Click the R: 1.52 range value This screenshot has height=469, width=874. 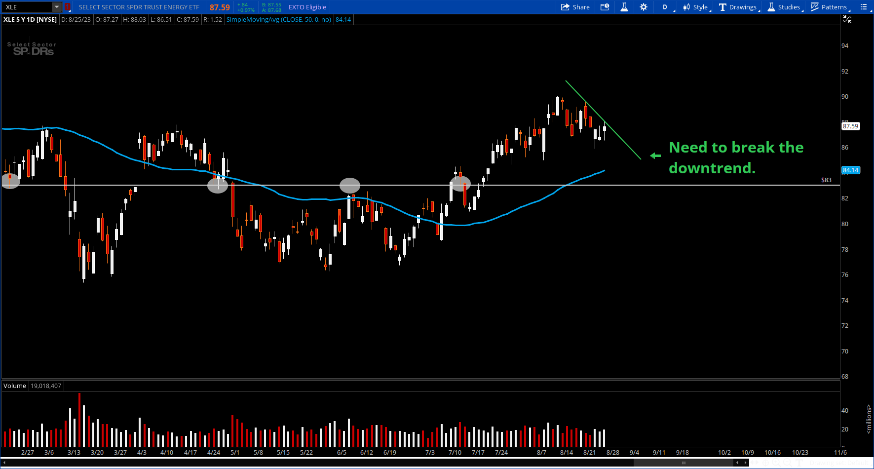[x=213, y=19]
